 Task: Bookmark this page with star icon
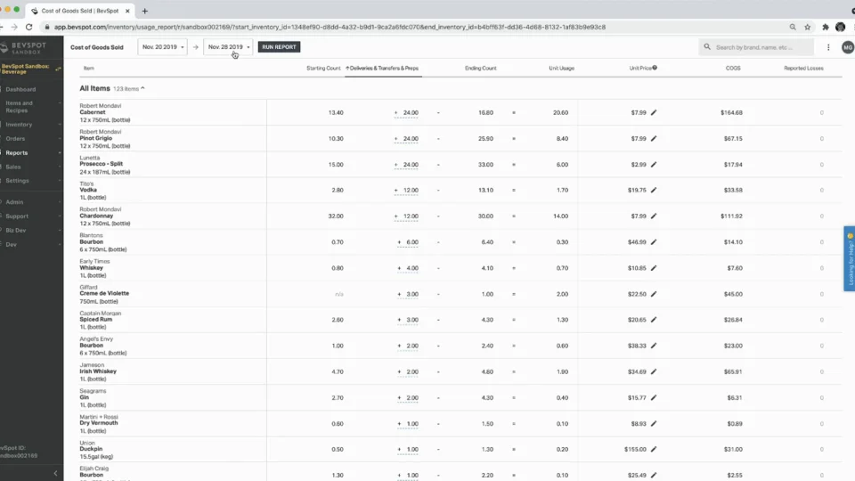point(808,27)
